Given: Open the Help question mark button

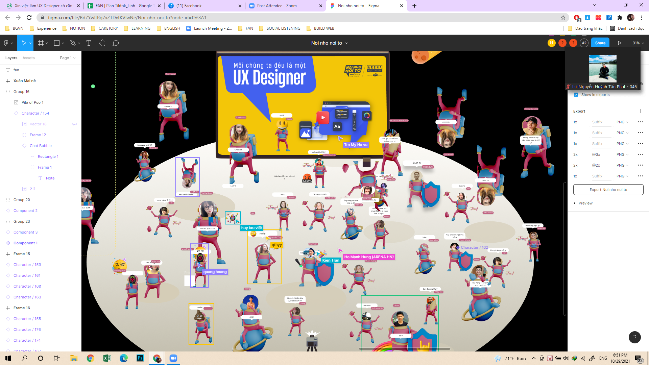Looking at the screenshot, I should (634, 337).
